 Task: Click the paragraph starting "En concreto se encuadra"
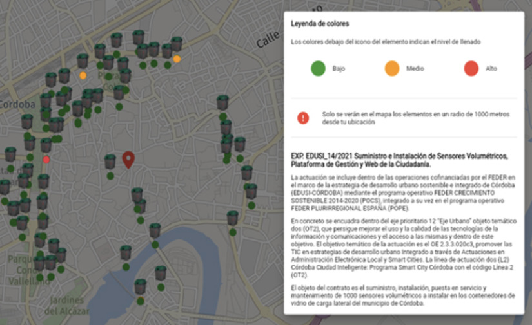404,248
